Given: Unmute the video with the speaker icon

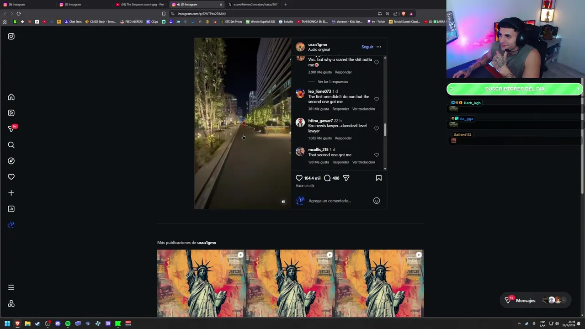Looking at the screenshot, I should pyautogui.click(x=283, y=202).
